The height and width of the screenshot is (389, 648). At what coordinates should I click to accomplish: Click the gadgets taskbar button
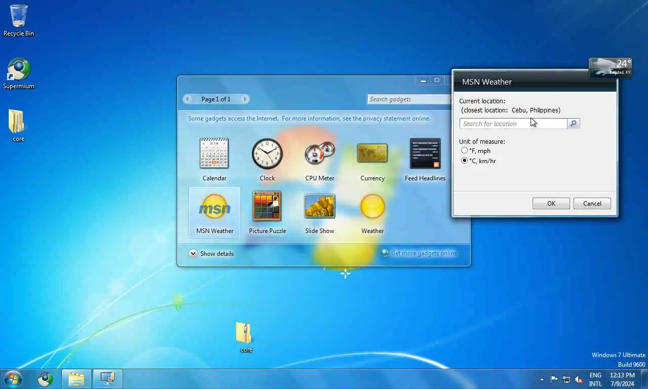108,379
